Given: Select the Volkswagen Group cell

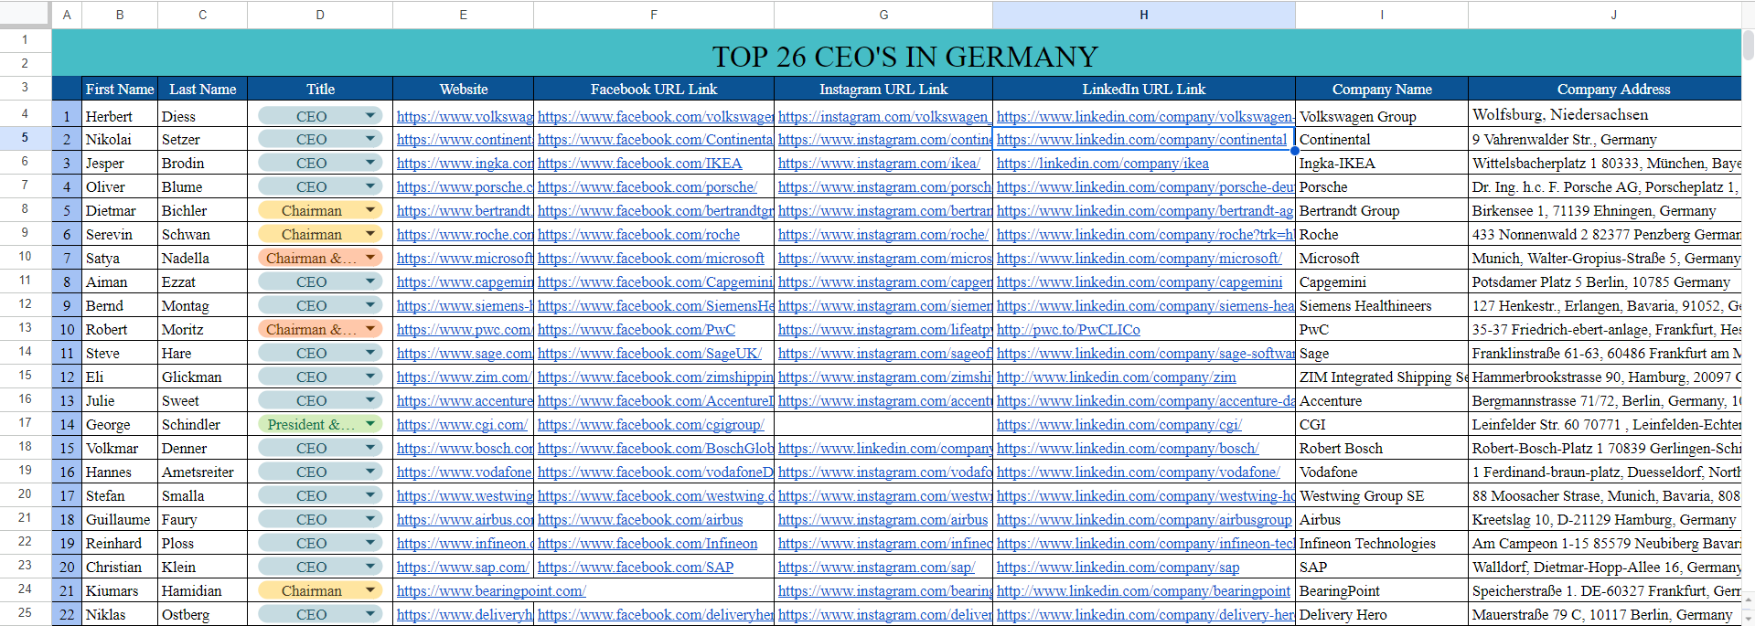Looking at the screenshot, I should [x=1382, y=116].
